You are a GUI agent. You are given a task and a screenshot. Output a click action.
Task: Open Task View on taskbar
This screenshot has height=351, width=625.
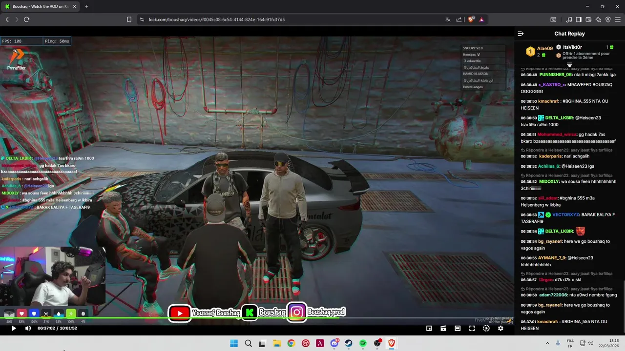coord(262,343)
